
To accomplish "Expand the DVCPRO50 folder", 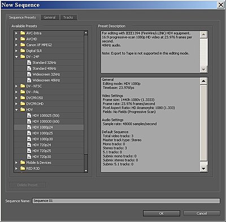I will coord(16,98).
